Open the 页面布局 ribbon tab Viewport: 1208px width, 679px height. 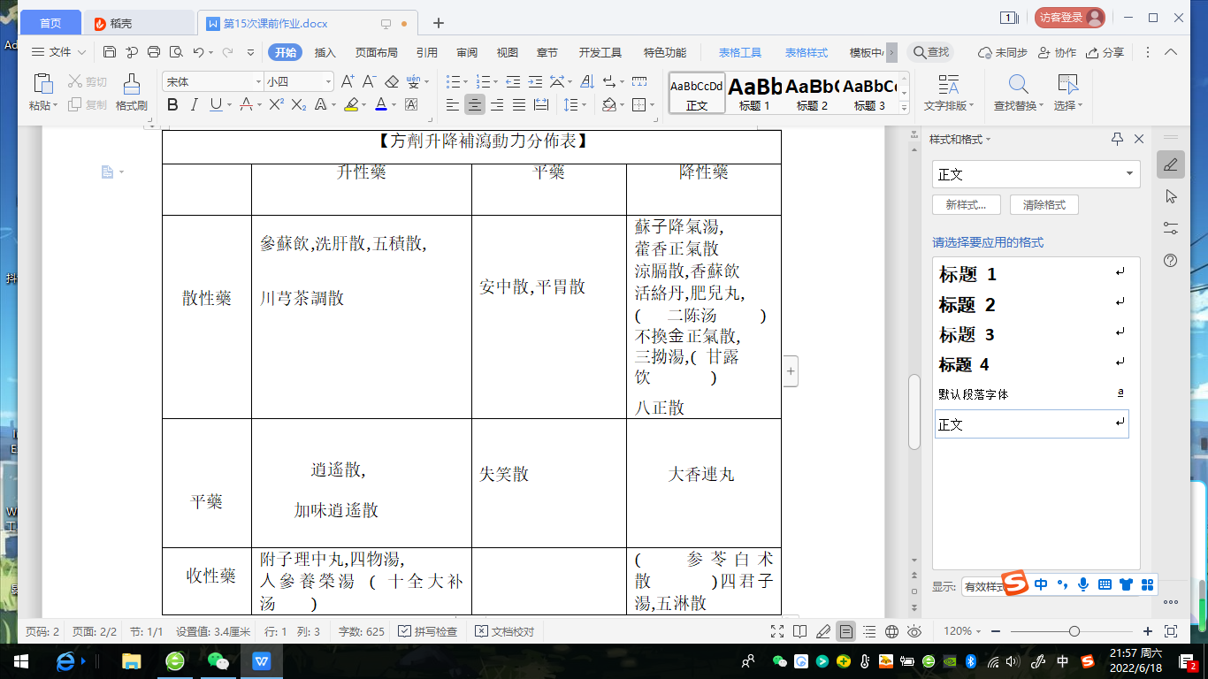(377, 52)
